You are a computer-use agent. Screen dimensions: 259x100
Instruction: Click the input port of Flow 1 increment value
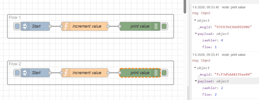(x=61, y=26)
